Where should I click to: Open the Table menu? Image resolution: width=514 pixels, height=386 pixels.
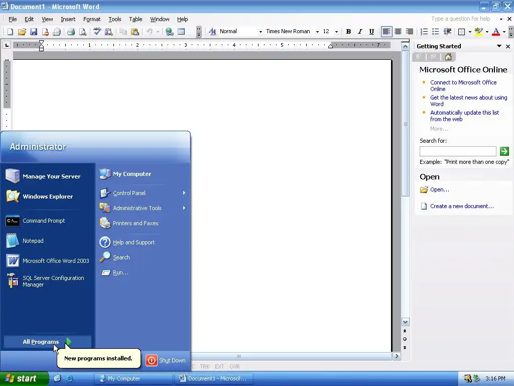136,19
